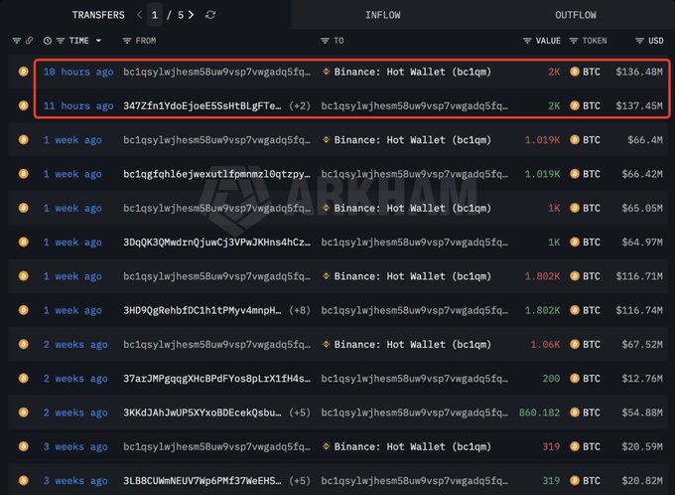This screenshot has width=675, height=495.
Task: Select the 1.06K BTC value
Action: click(545, 344)
